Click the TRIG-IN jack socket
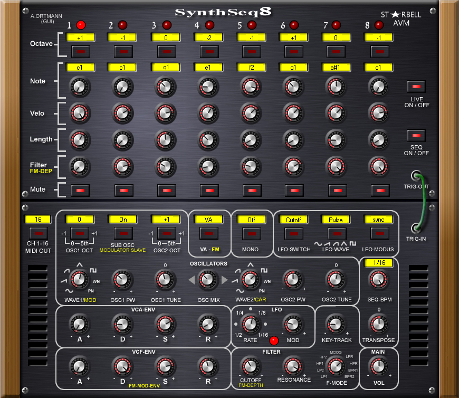 click(416, 228)
